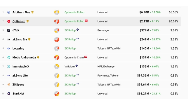The width and height of the screenshot is (188, 105).
Task: Click the dYdX project icon
Action: coord(9,30)
